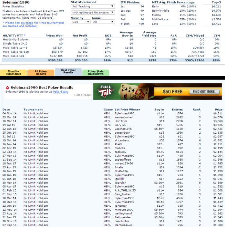The height and width of the screenshot is (227, 225).
Task: Switch to the All Poker Results tab
Action: [41, 72]
